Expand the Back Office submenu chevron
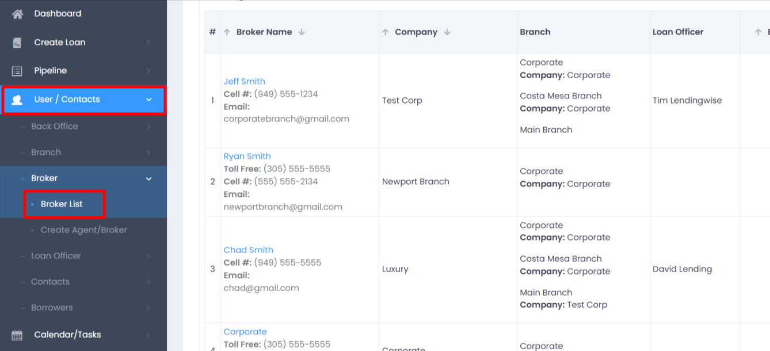Screen dimensions: 770x351 point(149,127)
